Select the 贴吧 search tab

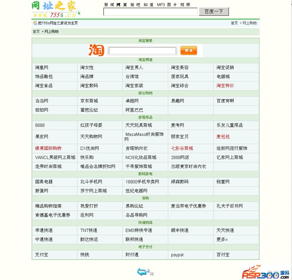point(135,5)
